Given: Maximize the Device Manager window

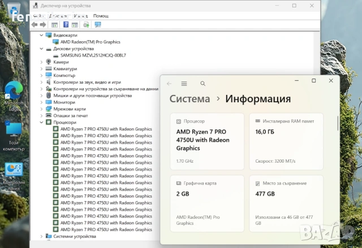Looking at the screenshot, I should [294, 6].
